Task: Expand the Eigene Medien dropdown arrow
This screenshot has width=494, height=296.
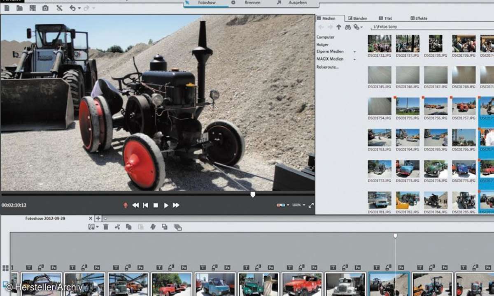Action: pos(354,52)
